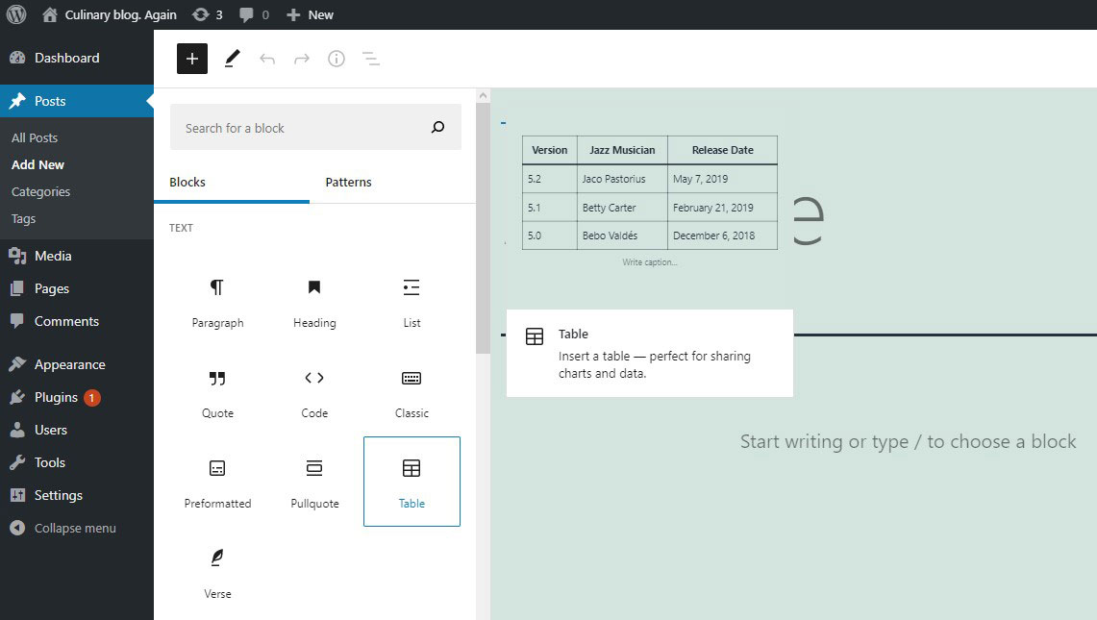
Task: Click the December 6, 2018 cell
Action: (722, 236)
